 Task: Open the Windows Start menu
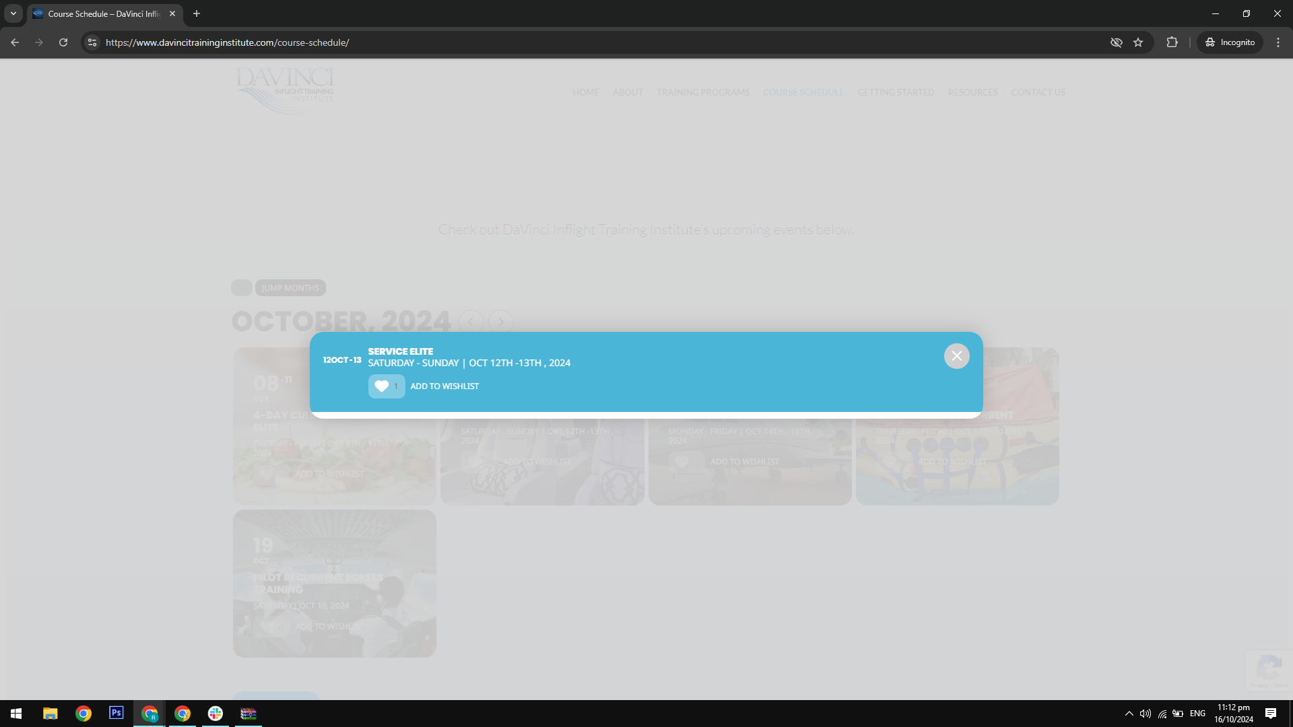16,714
